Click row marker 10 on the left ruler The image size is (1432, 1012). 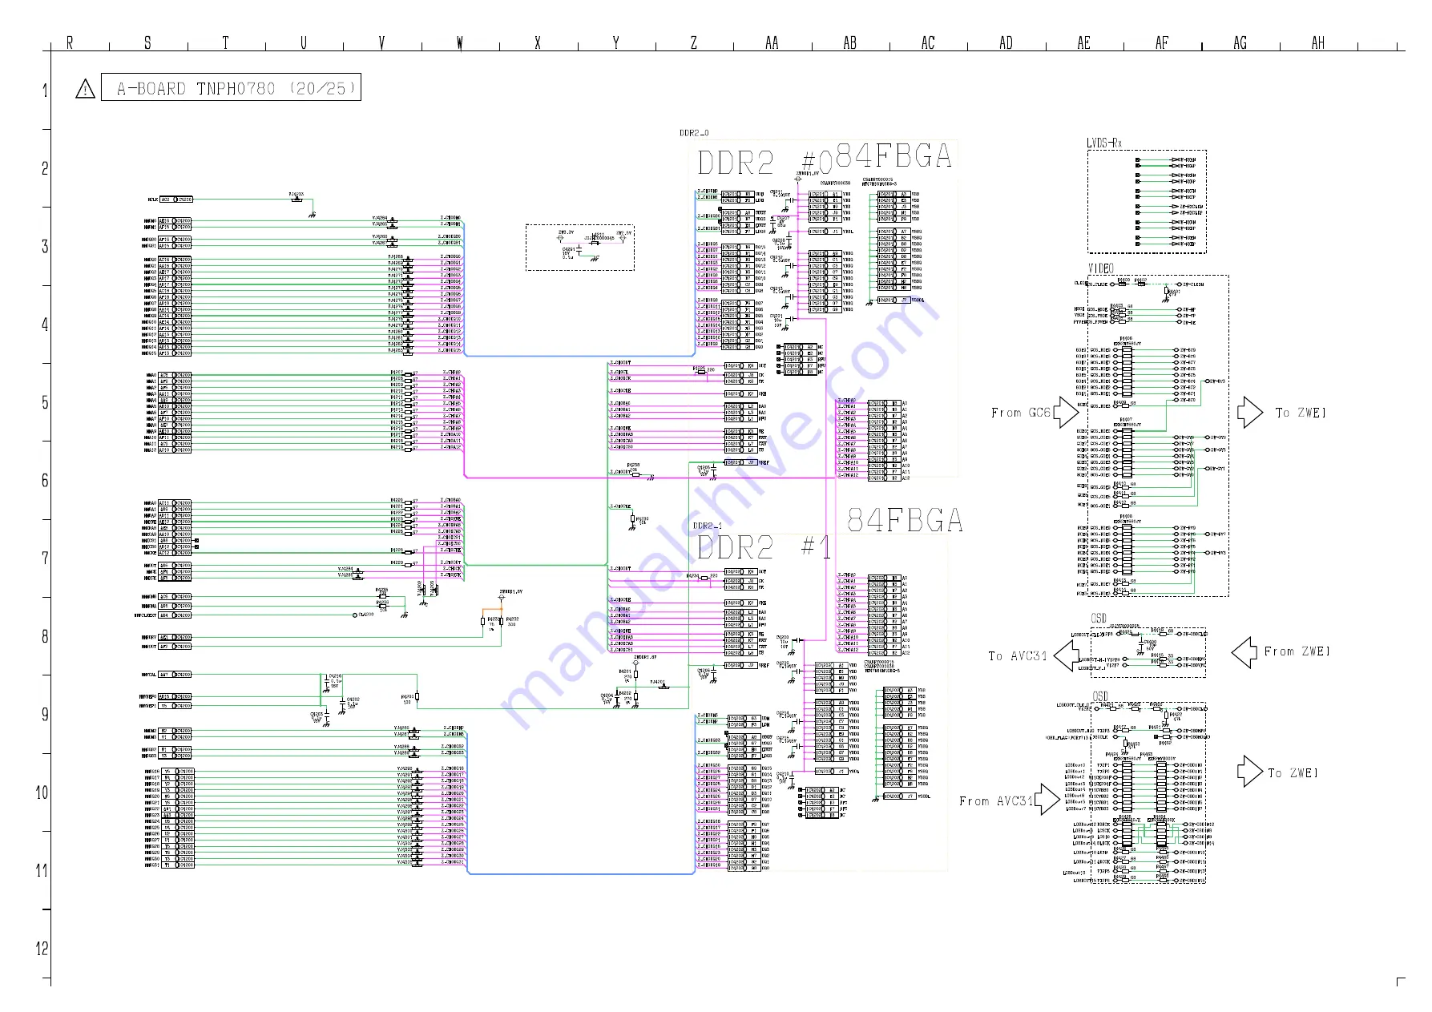42,792
